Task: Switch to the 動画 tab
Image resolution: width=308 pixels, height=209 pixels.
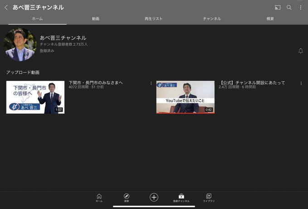Action: [96, 19]
